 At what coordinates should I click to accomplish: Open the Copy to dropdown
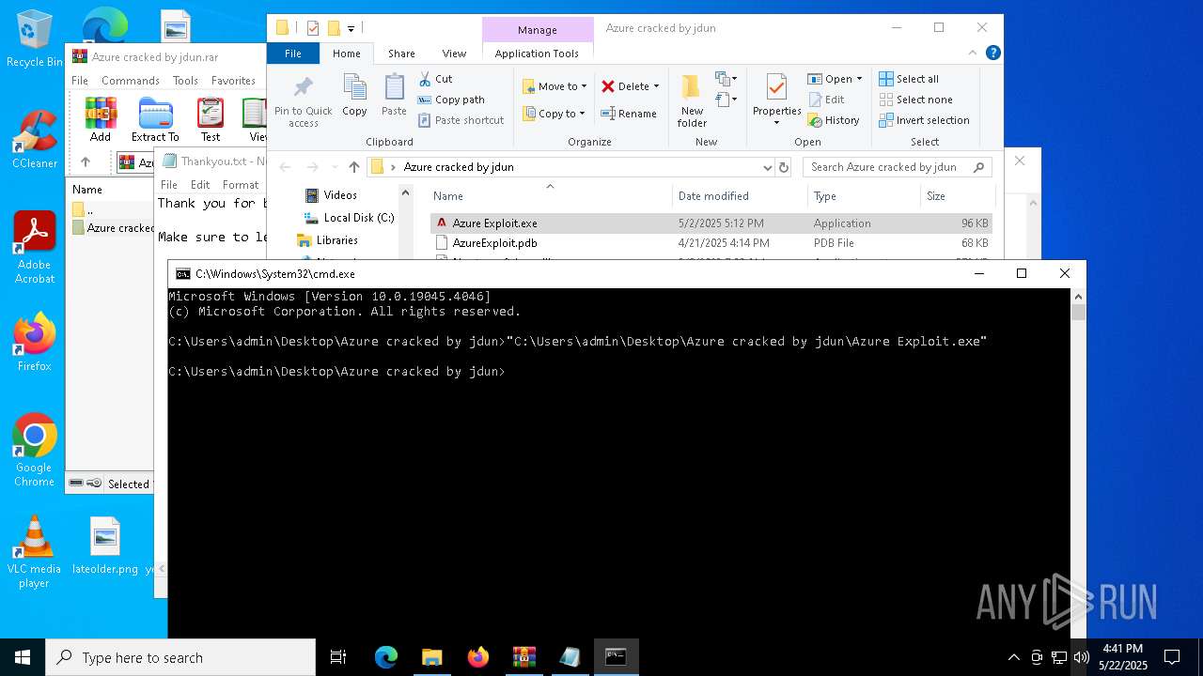point(554,114)
